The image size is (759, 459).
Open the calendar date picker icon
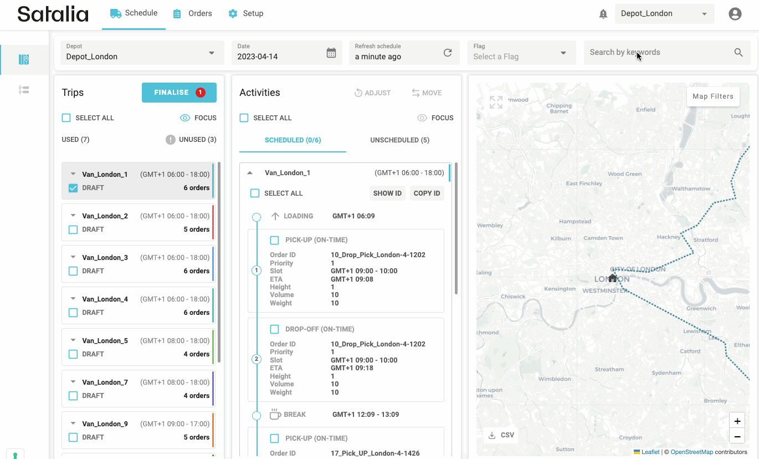coord(331,53)
